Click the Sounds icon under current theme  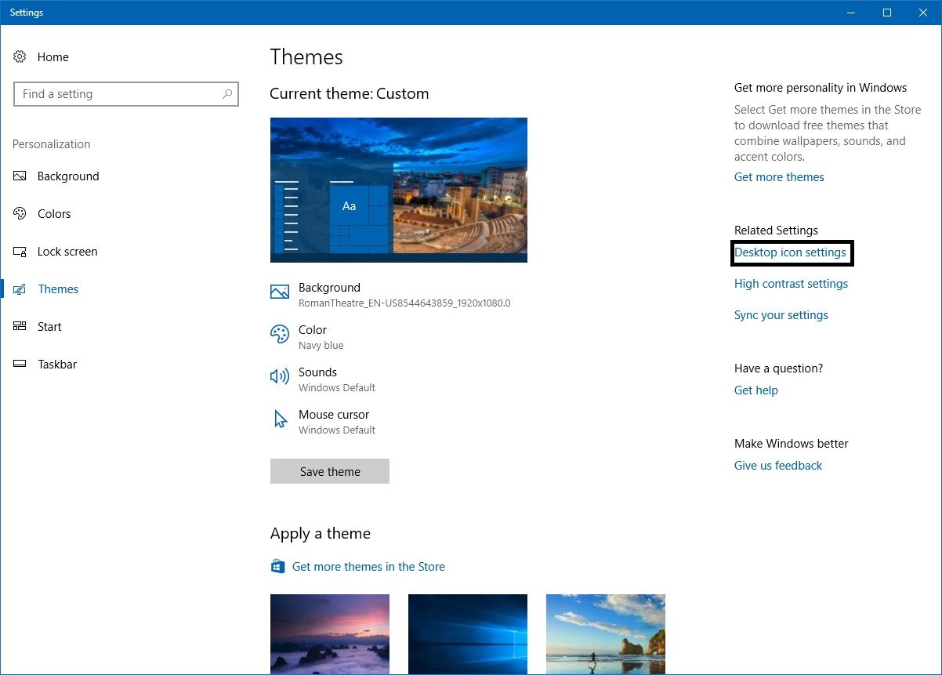coord(280,376)
